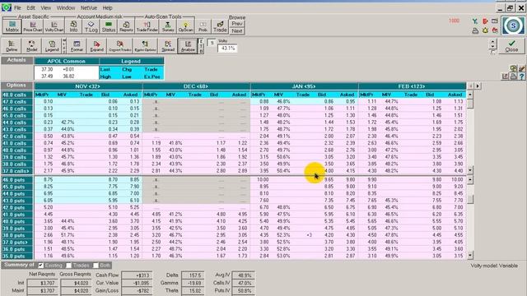The width and height of the screenshot is (527, 296).
Task: Click the Avg IV 48.9% field
Action: tap(244, 275)
